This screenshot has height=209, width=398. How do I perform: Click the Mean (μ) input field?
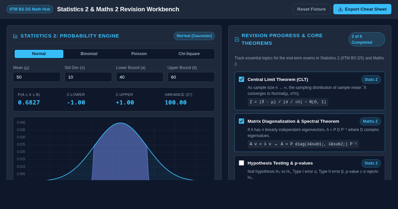37,77
